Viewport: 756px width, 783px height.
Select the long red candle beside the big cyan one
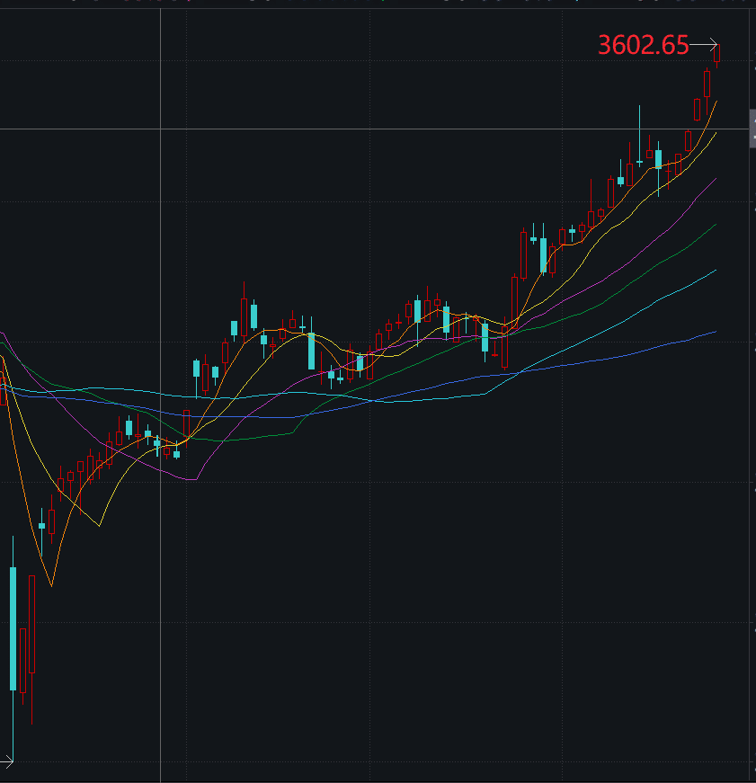[31, 624]
